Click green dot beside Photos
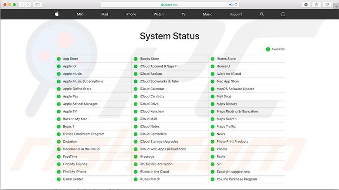 pyautogui.click(x=212, y=149)
